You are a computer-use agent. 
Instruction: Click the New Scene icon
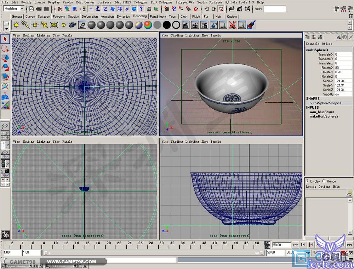pos(32,9)
